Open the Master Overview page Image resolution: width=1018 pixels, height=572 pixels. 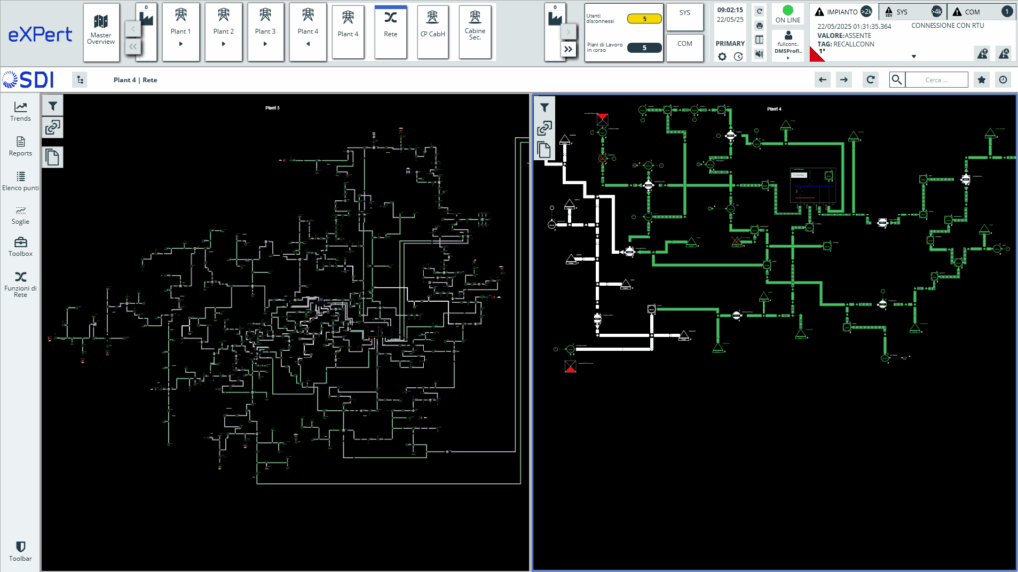tap(100, 31)
